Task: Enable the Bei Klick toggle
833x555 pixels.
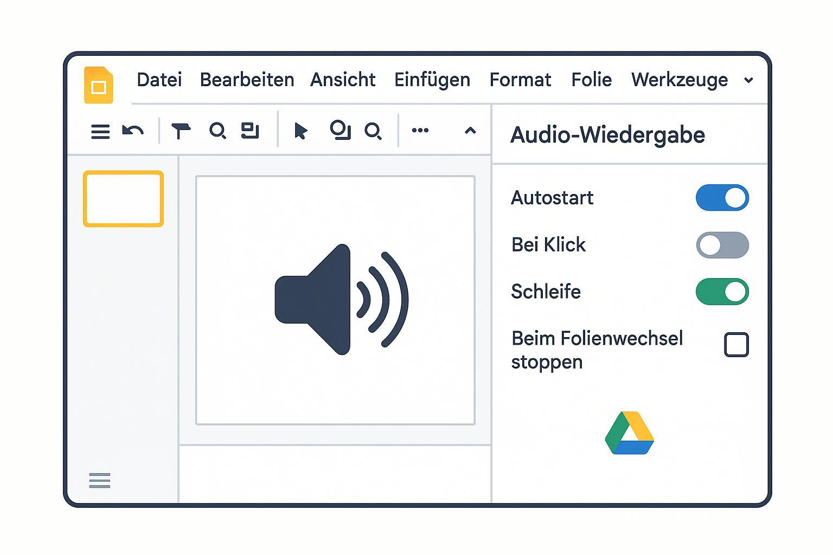Action: (x=722, y=245)
